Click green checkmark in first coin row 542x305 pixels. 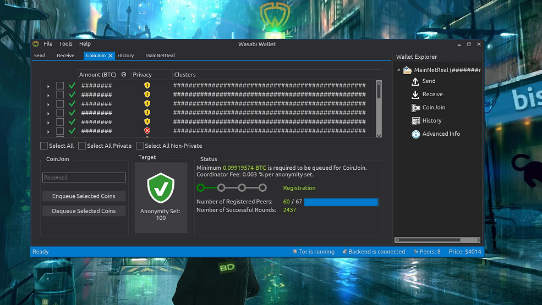click(x=72, y=85)
